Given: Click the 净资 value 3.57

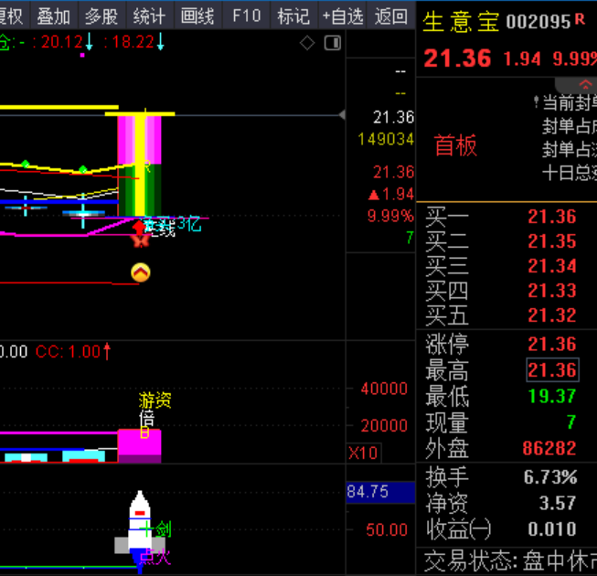Looking at the screenshot, I should (x=558, y=503).
